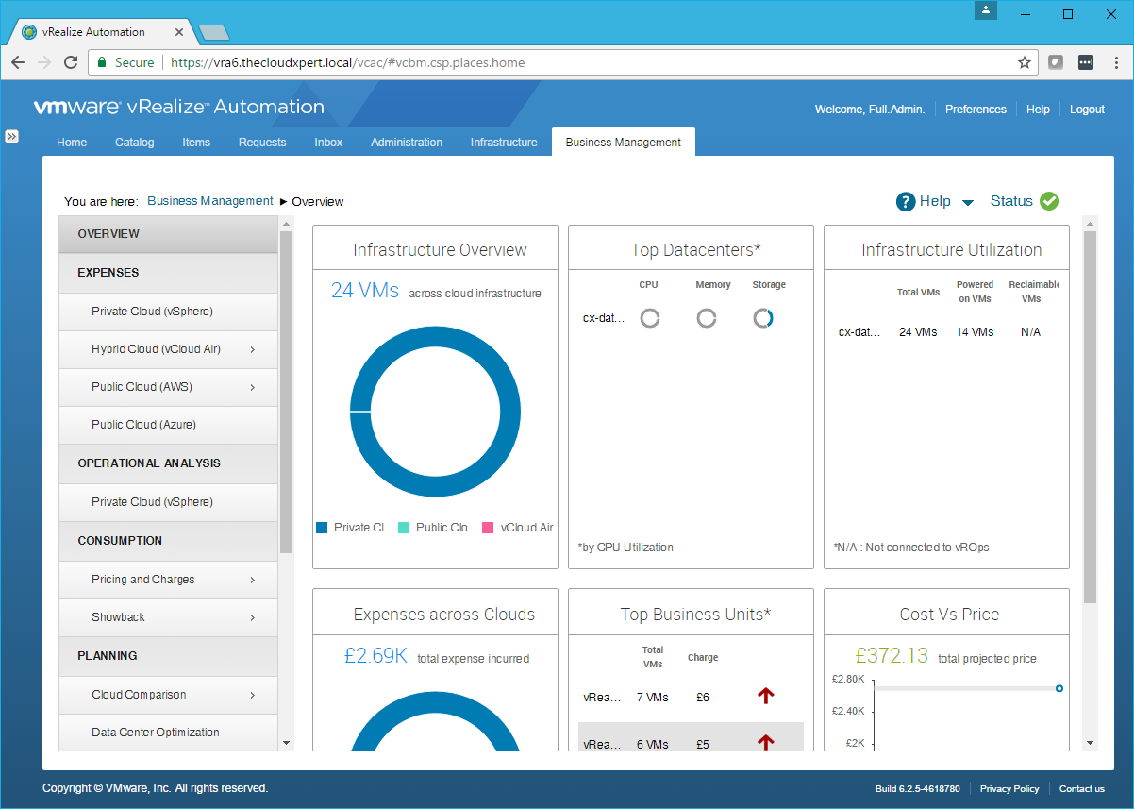The height and width of the screenshot is (809, 1134).
Task: Expand Pricing and Charges submenu
Action: [252, 580]
